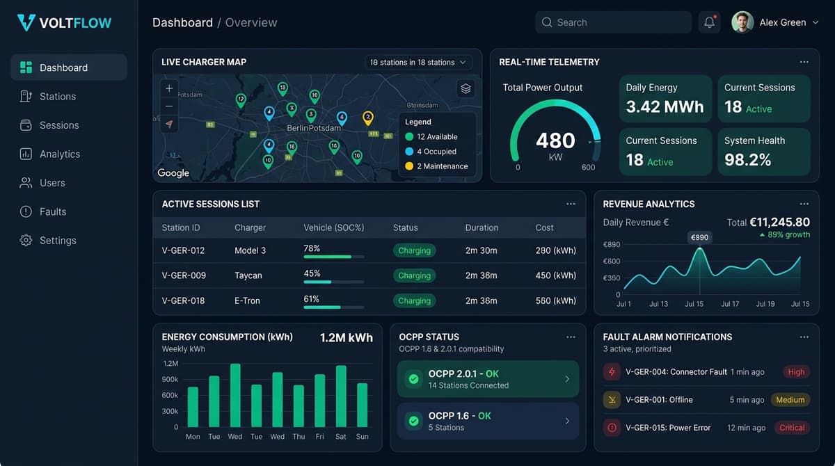The image size is (835, 466).
Task: Open the notifications bell
Action: click(709, 22)
